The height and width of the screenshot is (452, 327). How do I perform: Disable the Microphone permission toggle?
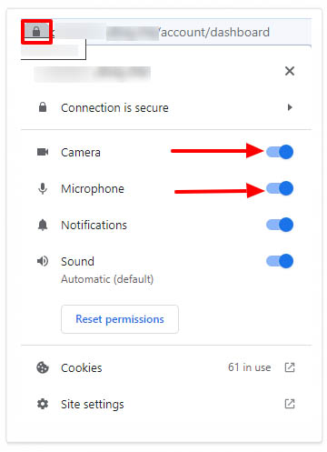(280, 188)
